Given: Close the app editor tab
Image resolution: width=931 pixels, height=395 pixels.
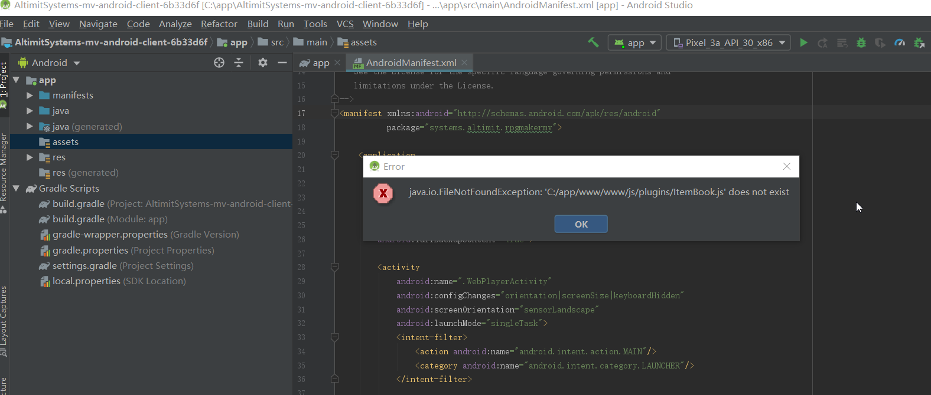Looking at the screenshot, I should (337, 62).
